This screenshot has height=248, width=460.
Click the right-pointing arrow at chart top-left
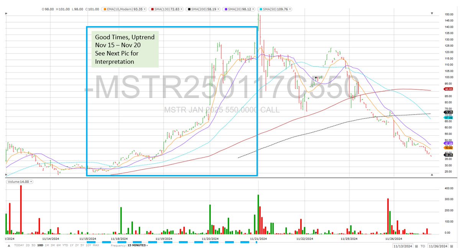tap(5, 14)
